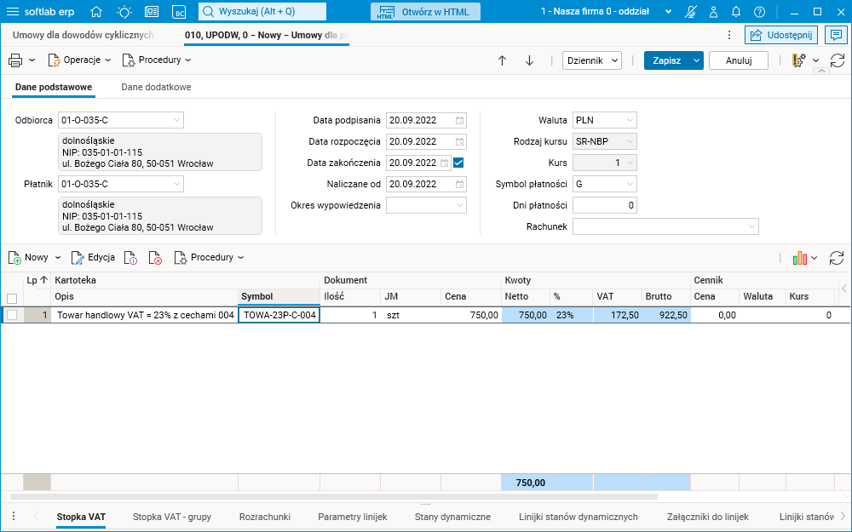
Task: Switch to Dane dodatkowe tab
Action: tap(156, 87)
